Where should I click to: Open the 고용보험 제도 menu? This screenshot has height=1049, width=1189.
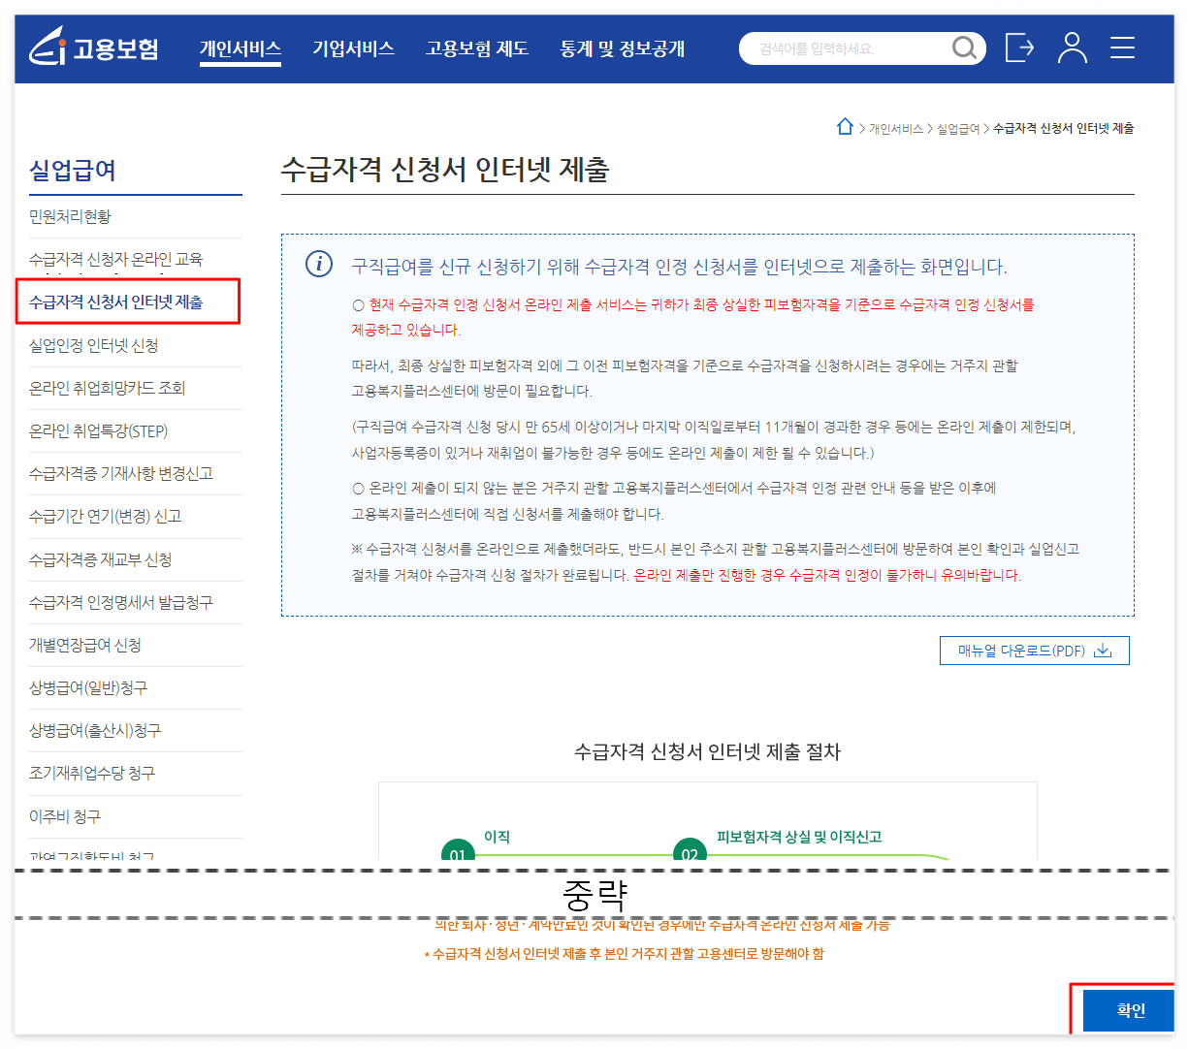coord(476,48)
